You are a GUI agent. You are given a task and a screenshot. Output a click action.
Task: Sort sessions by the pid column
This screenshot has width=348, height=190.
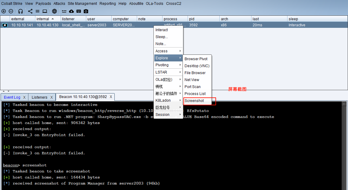click(x=204, y=19)
